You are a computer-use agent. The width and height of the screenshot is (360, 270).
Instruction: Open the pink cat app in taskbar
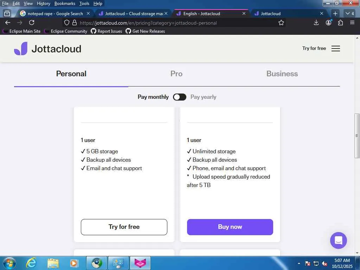click(140, 263)
